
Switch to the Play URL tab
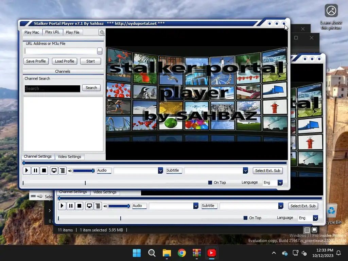click(x=52, y=32)
